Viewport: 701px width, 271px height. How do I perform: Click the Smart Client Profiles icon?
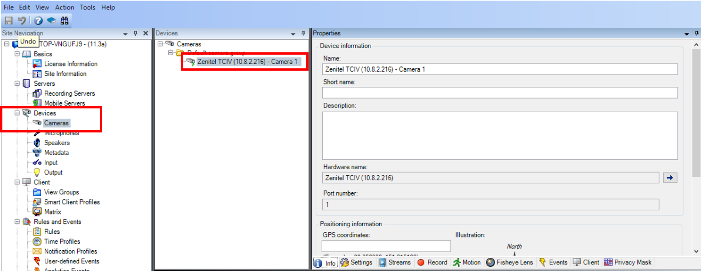coord(37,202)
